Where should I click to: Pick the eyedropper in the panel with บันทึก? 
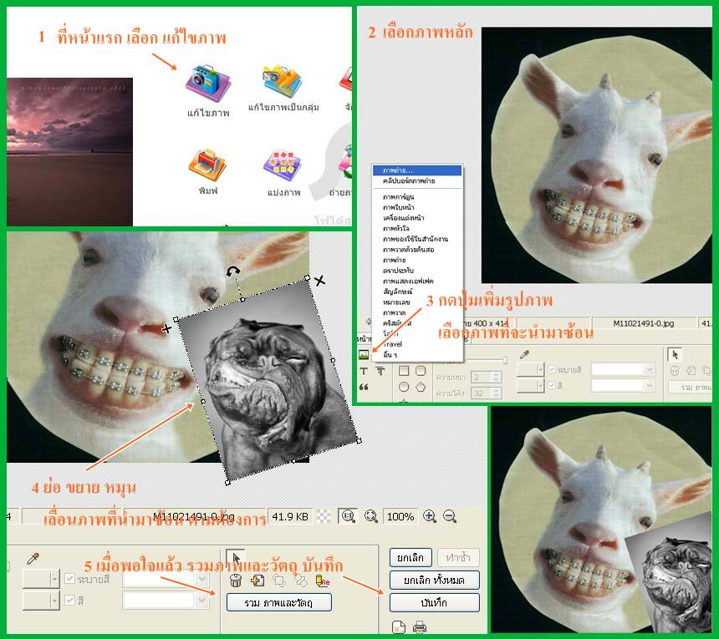click(x=33, y=558)
